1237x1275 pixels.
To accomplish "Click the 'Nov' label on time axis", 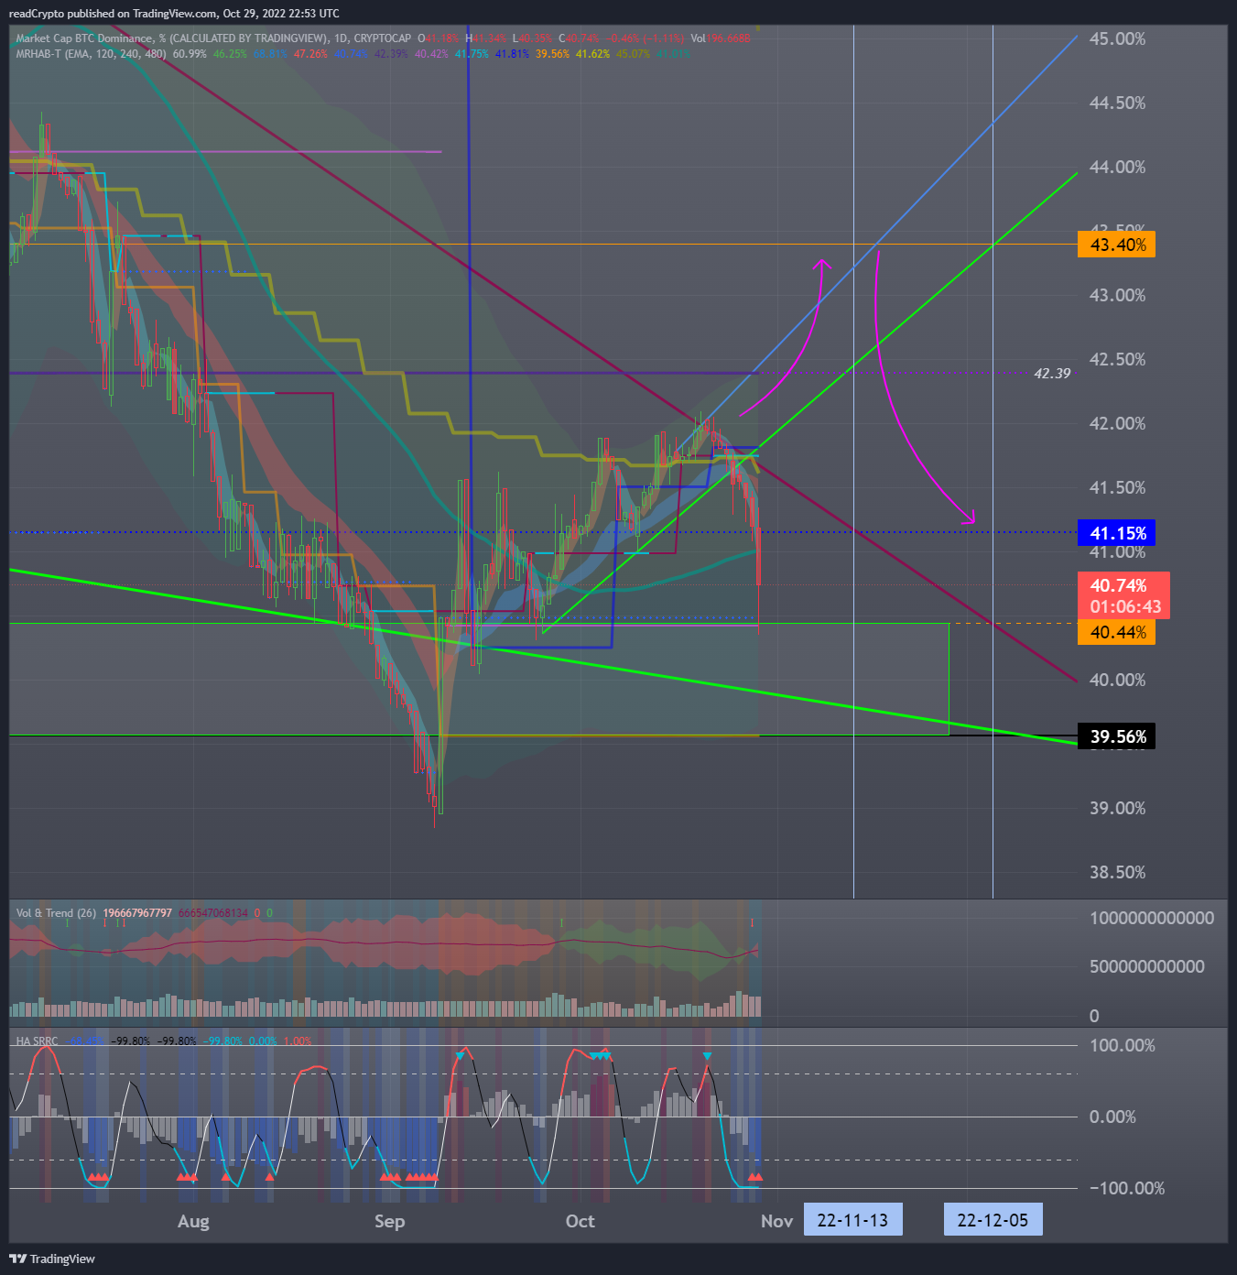I will (776, 1221).
